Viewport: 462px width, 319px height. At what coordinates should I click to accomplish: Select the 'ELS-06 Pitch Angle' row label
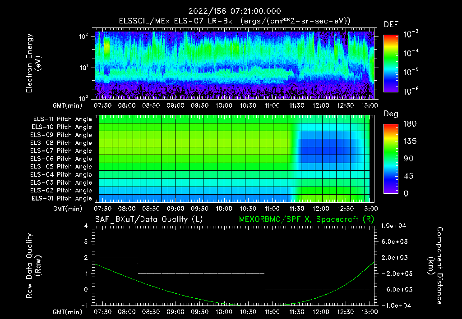(61, 159)
